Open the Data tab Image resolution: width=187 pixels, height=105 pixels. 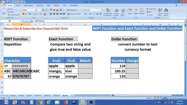[49, 5]
